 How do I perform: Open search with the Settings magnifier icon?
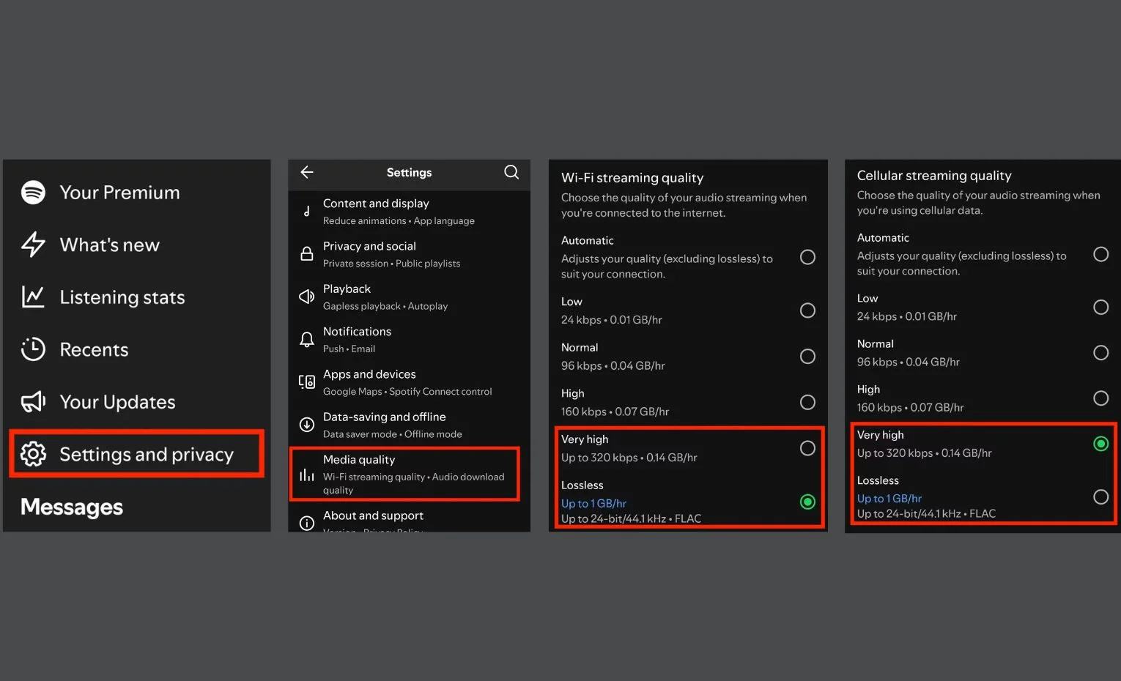point(511,172)
